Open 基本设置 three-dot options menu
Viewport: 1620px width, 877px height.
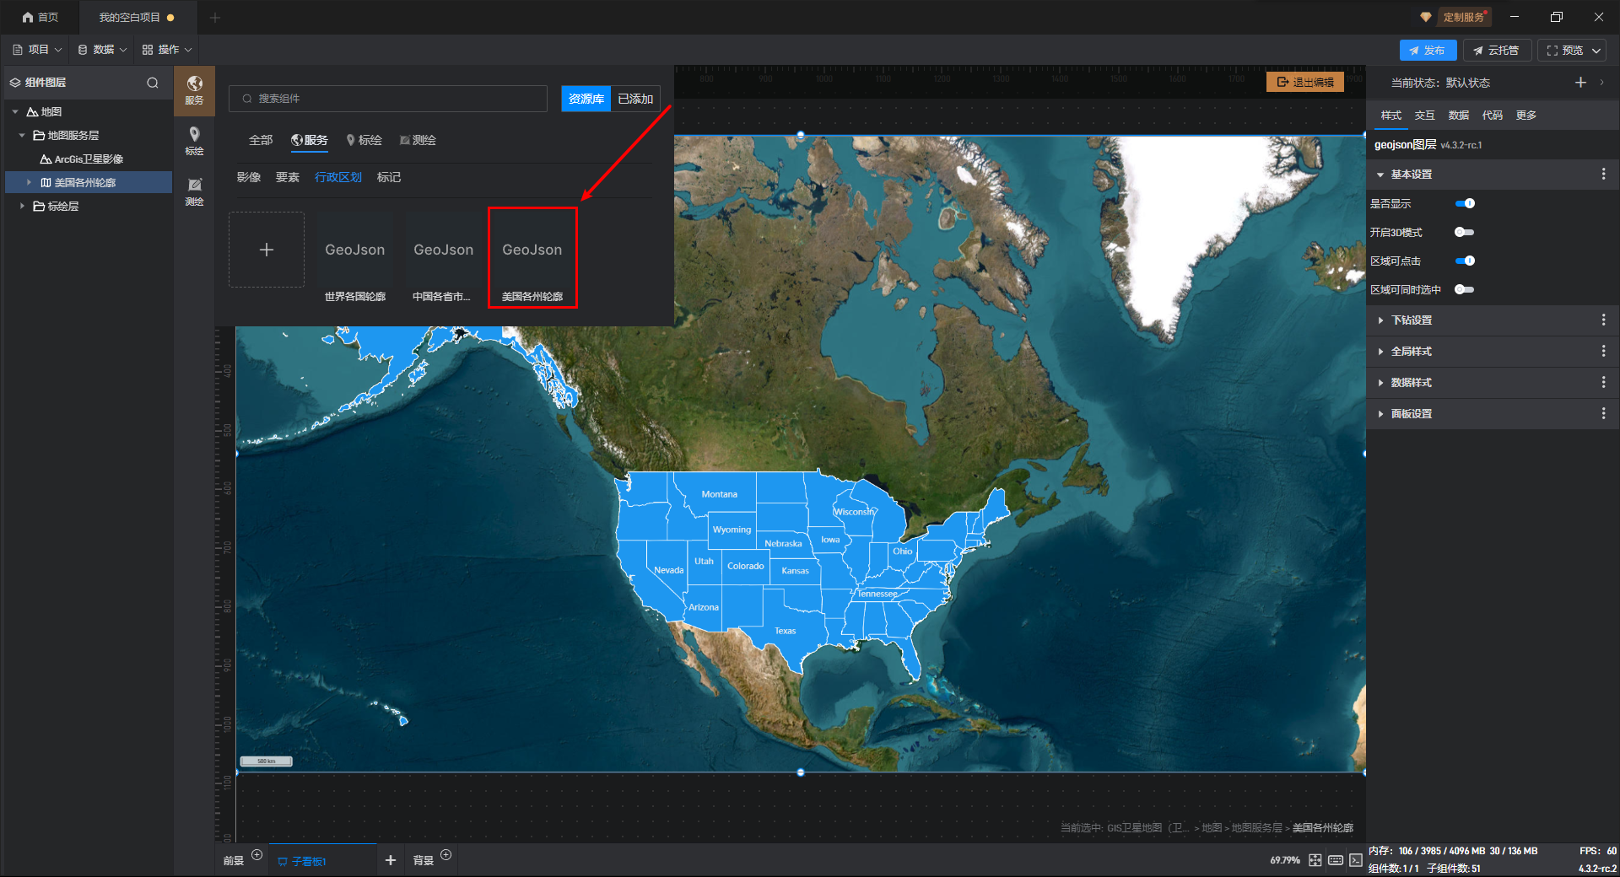tap(1603, 175)
